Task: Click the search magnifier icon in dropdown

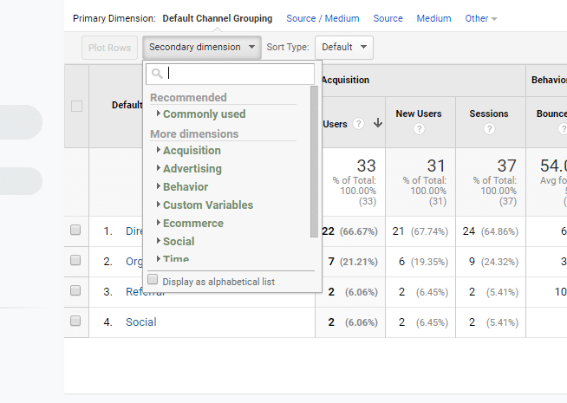Action: (x=157, y=74)
